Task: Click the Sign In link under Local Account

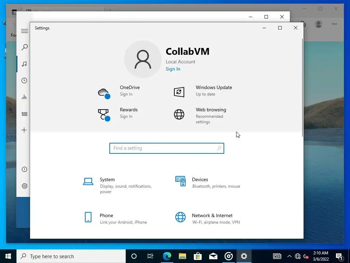Action: click(x=173, y=69)
